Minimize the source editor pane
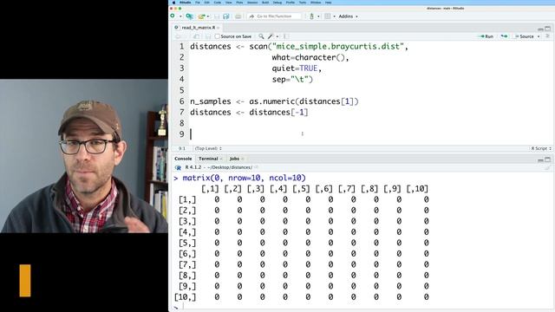 coord(540,29)
